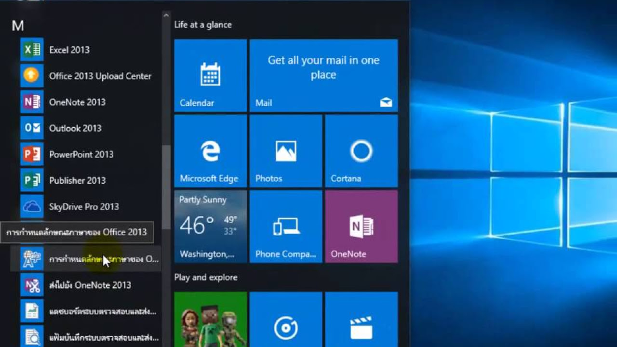The width and height of the screenshot is (617, 347).
Task: Open the Cortana tile
Action: point(362,151)
